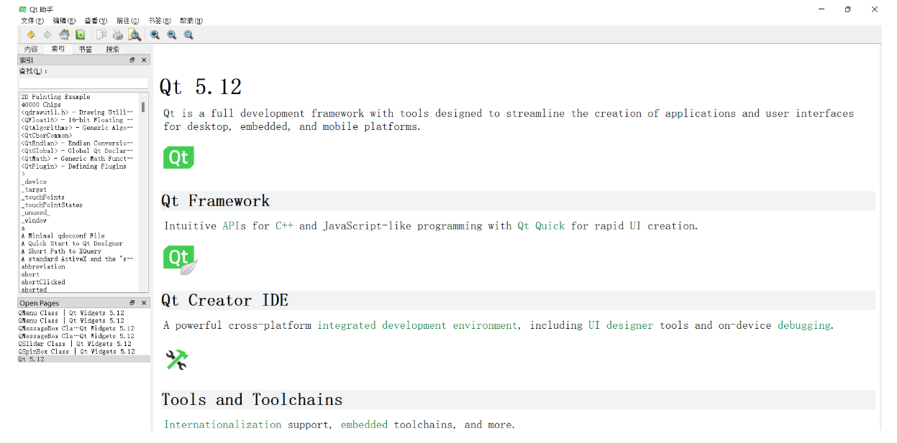The image size is (897, 443).
Task: Go back with the yellow left arrow
Action: pos(30,34)
